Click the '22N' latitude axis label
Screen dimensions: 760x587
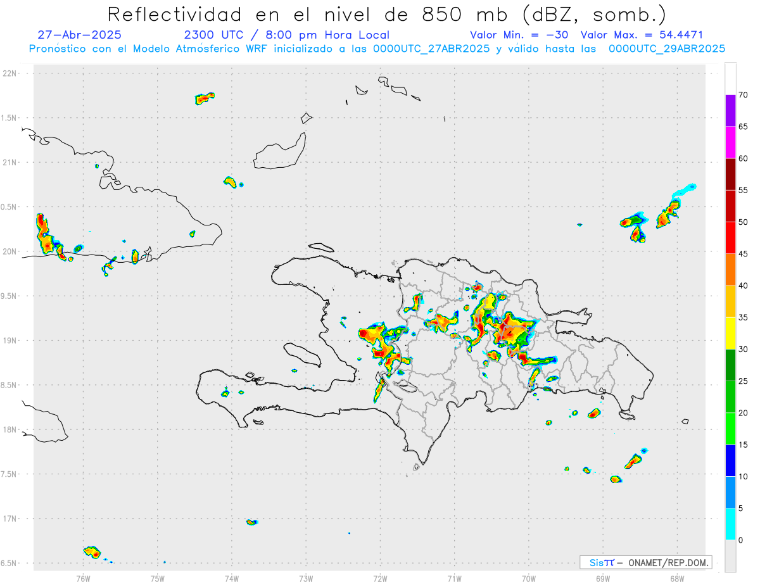pyautogui.click(x=11, y=73)
